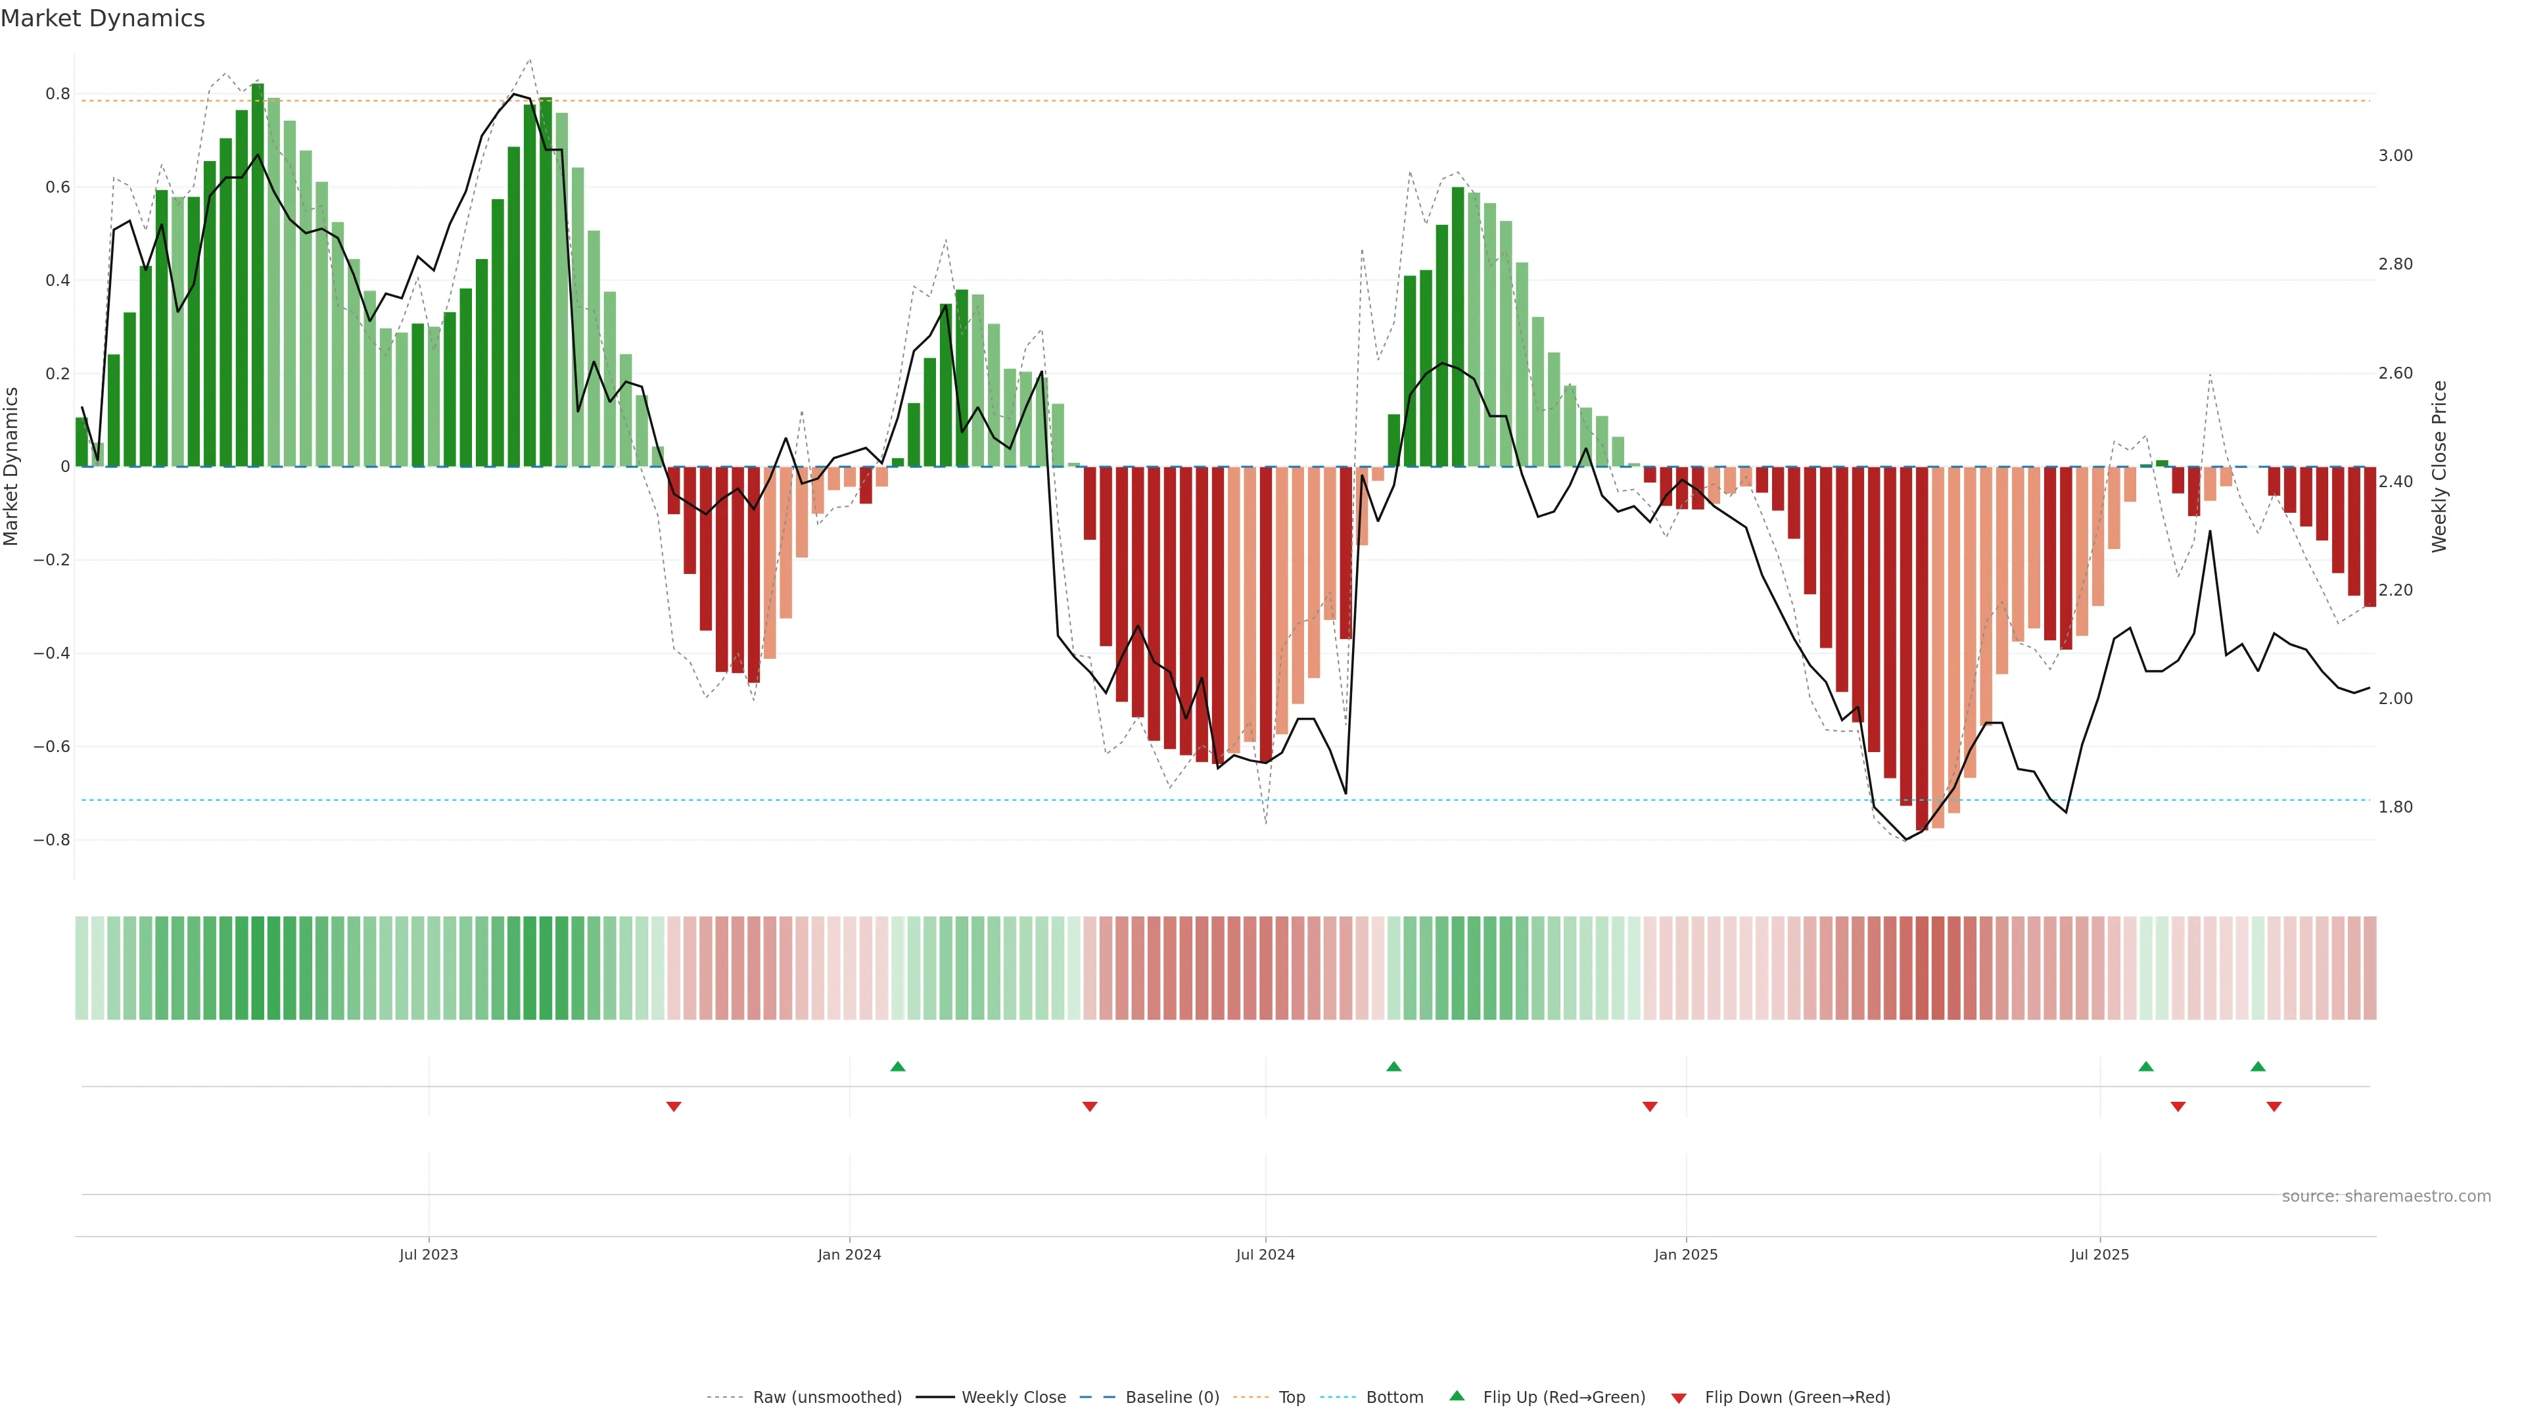Screen dimensions: 2524x1420
Task: Click the Jan 2025 x-axis label
Action: pos(1685,1254)
